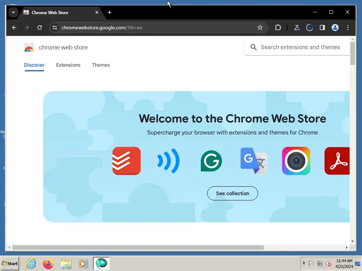Click the vertical scrollbar up arrow
This screenshot has width=362, height=271.
pyautogui.click(x=352, y=40)
